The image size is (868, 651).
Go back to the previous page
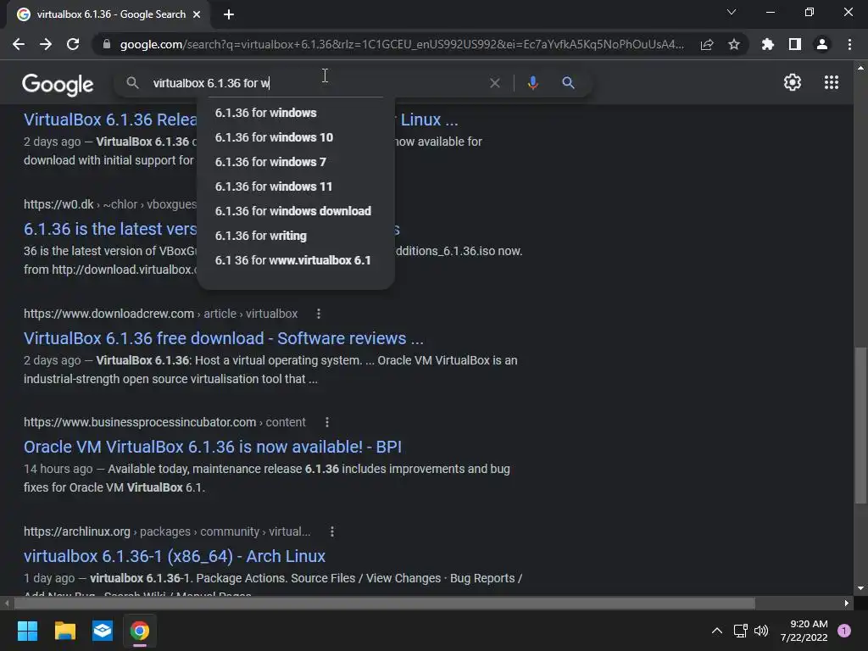19,44
